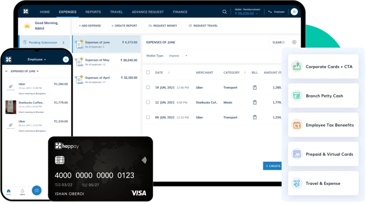Select the Prepaid & Virtual Cards card
Viewport: 367px width, 205px height.
point(323,154)
